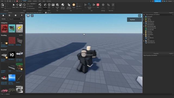
Task: Open the HOME ribbon tab
Action: (x=24, y=1)
